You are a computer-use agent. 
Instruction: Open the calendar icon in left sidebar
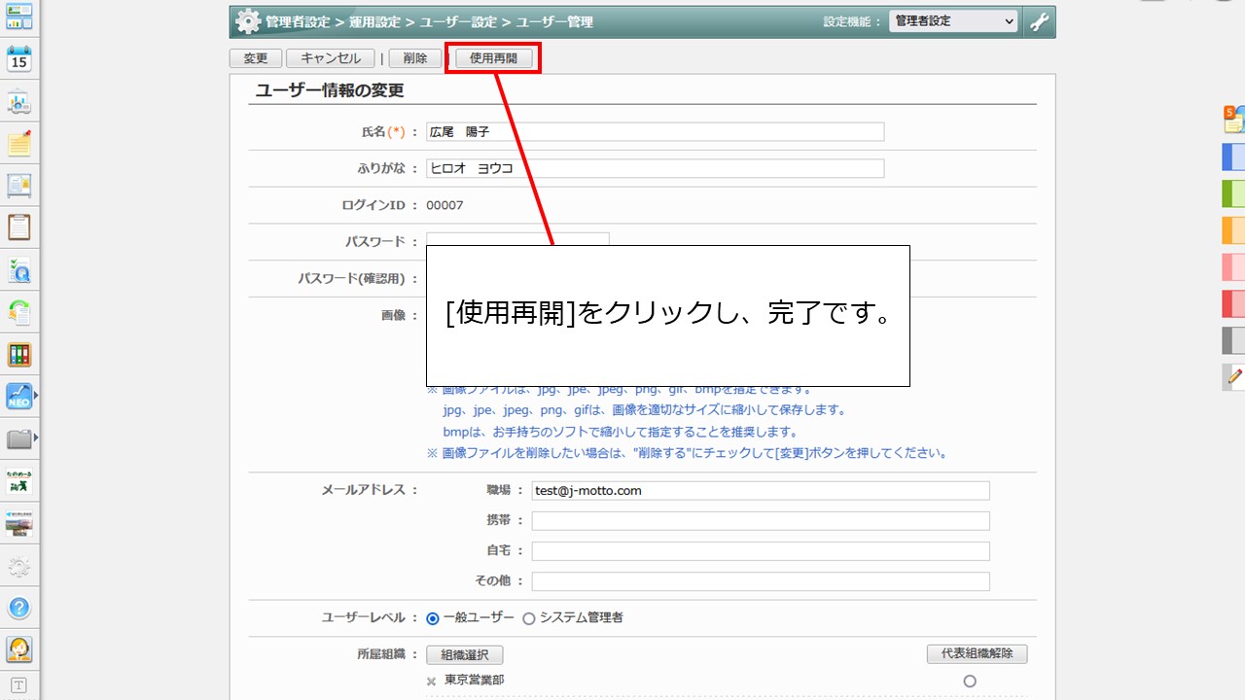pyautogui.click(x=19, y=59)
